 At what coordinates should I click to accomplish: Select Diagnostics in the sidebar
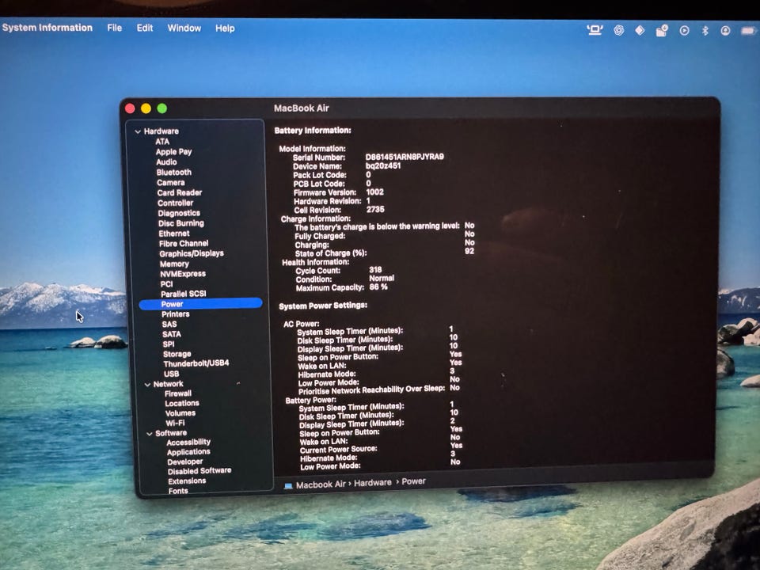pyautogui.click(x=179, y=213)
